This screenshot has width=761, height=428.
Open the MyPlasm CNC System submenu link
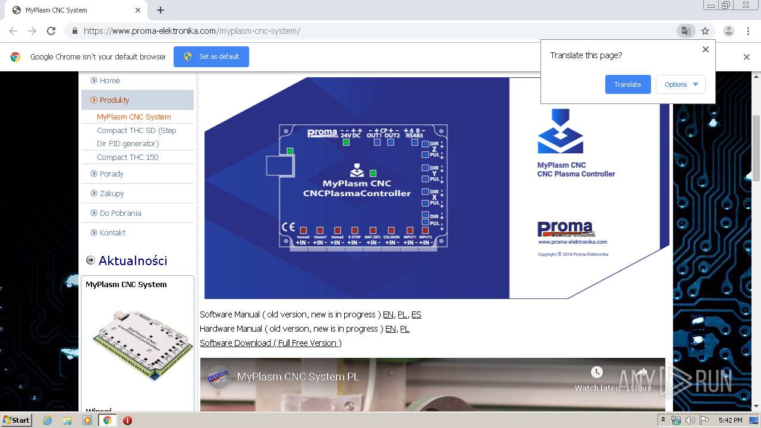[134, 117]
